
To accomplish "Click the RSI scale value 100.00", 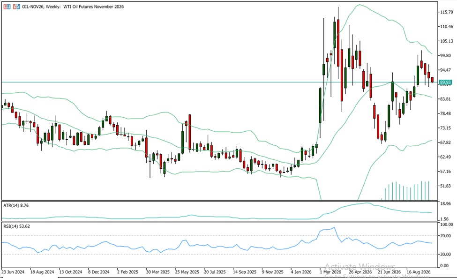I will coord(447,225).
